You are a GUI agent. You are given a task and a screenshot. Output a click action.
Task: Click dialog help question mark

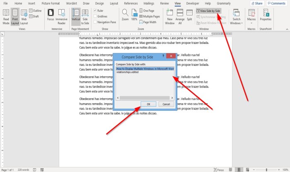[163, 56]
